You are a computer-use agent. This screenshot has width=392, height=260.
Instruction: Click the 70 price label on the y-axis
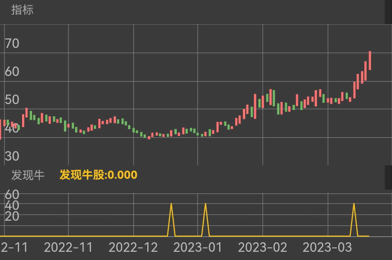click(12, 44)
